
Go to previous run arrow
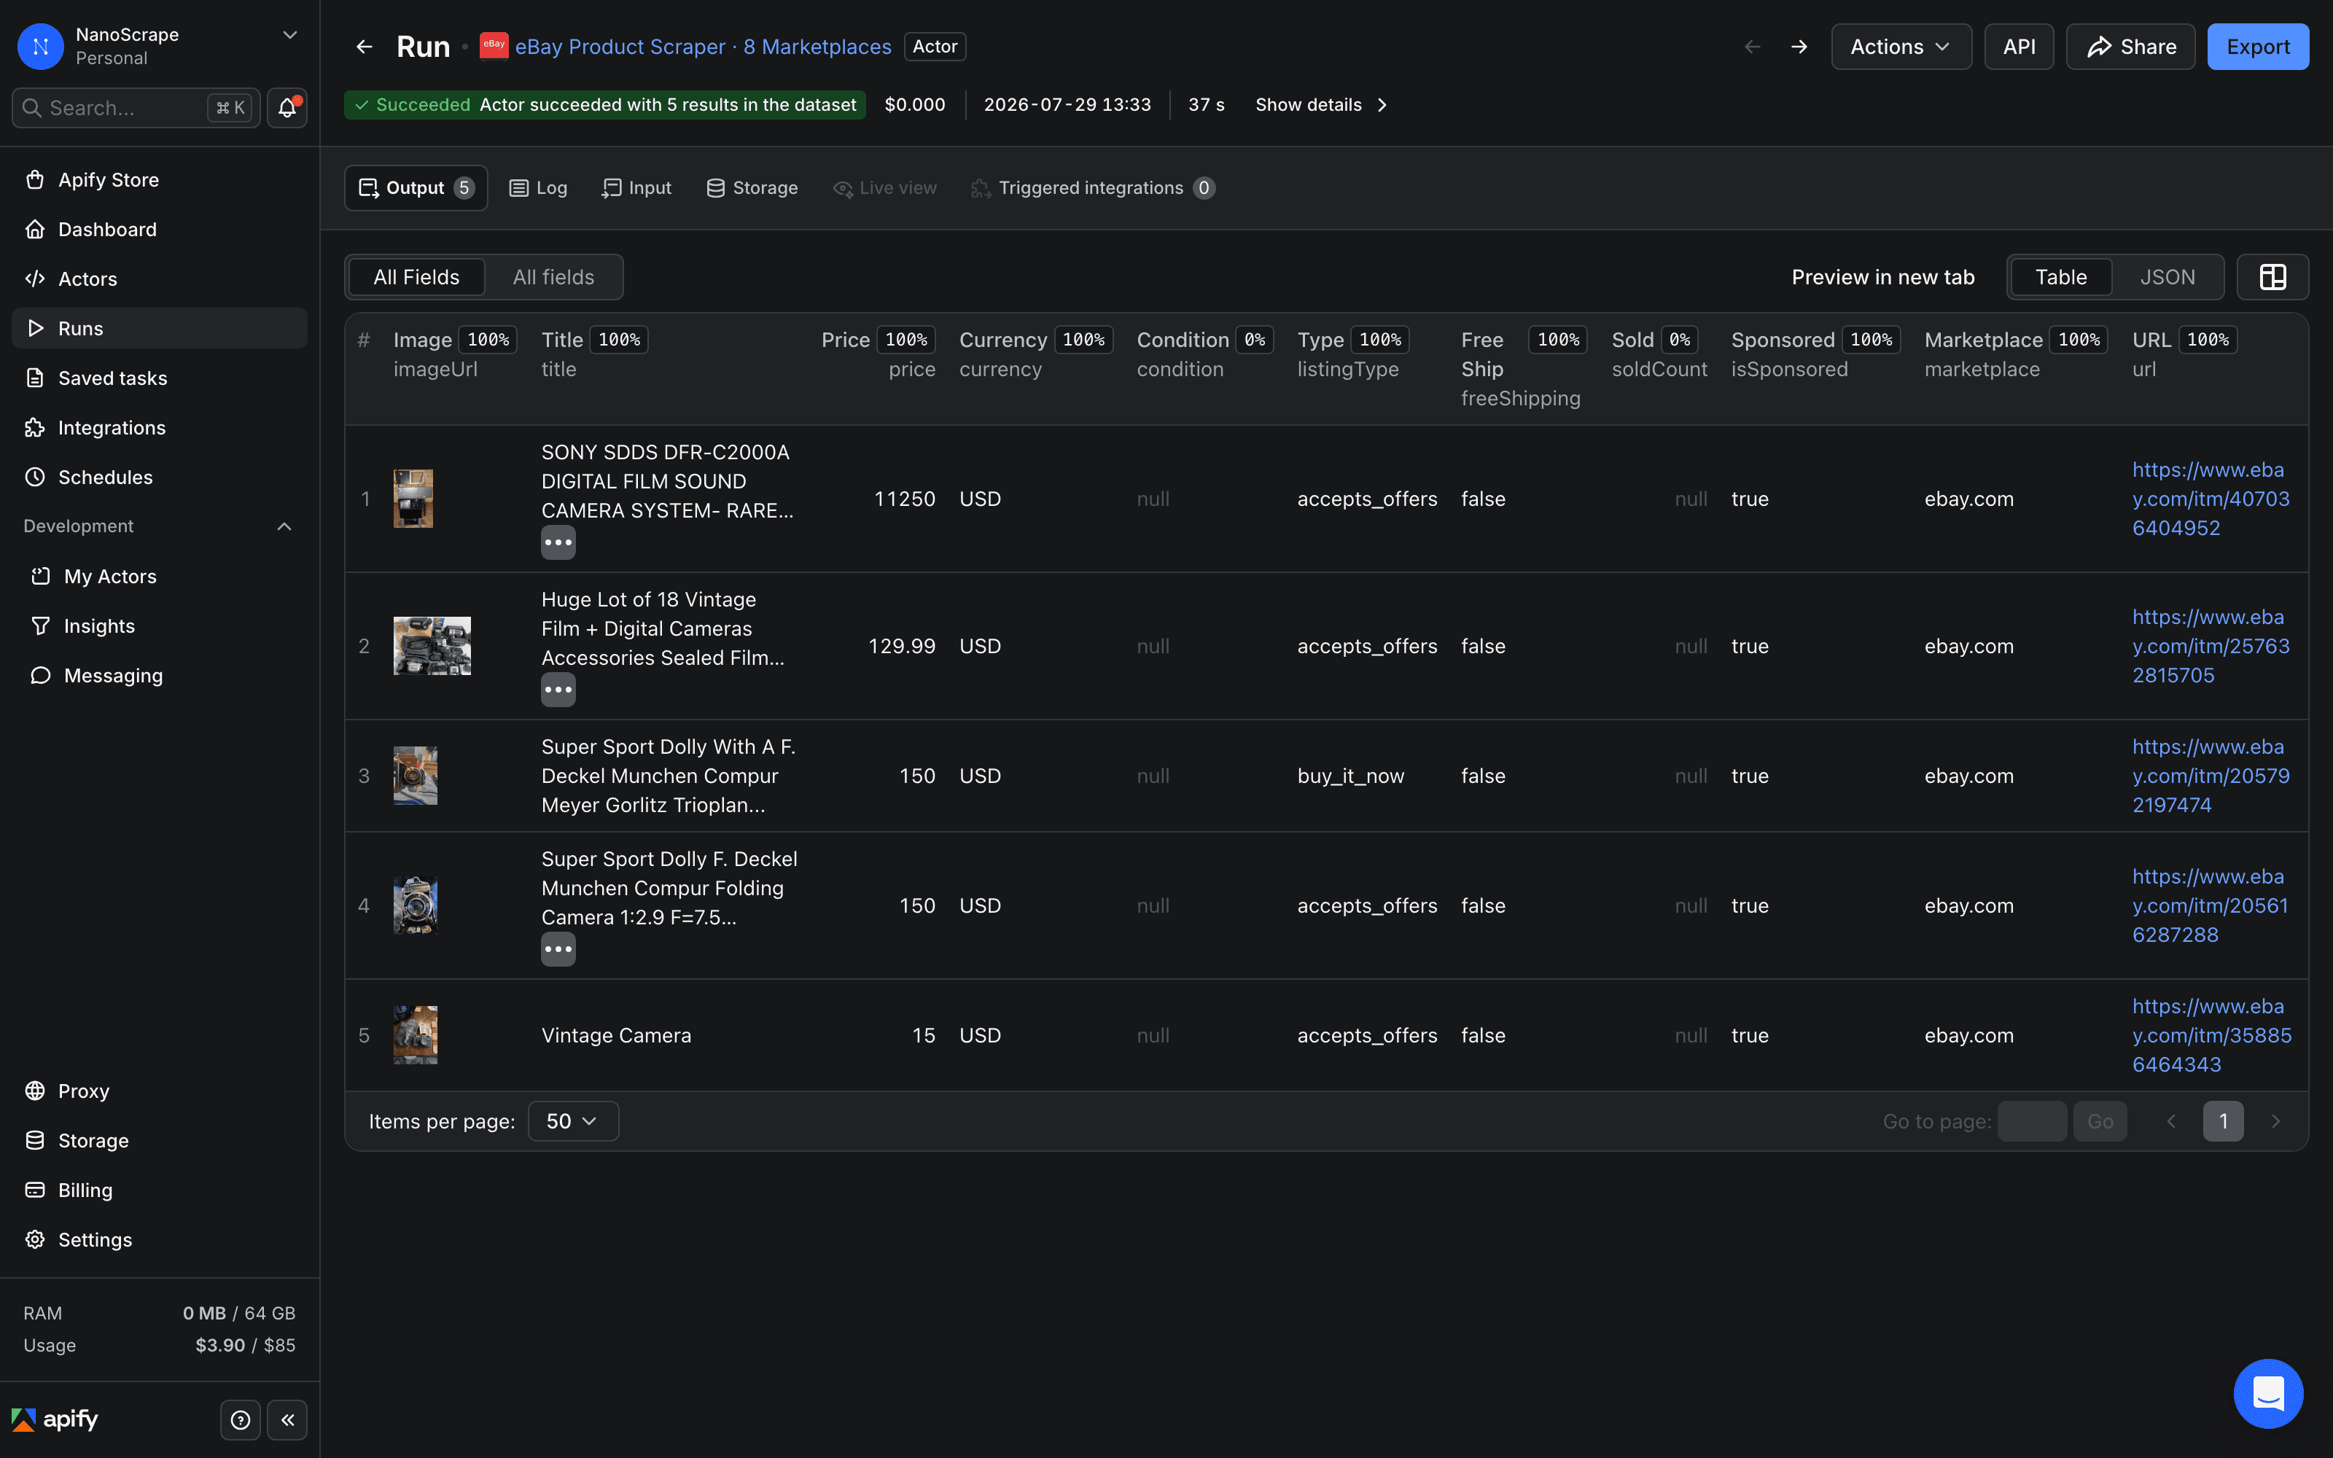(1753, 46)
